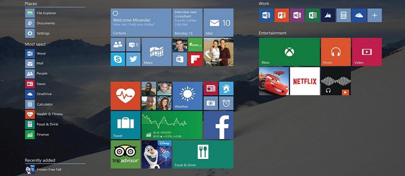This screenshot has height=176, width=405.
Task: Open Food & Drink in Most used list
Action: click(42, 124)
